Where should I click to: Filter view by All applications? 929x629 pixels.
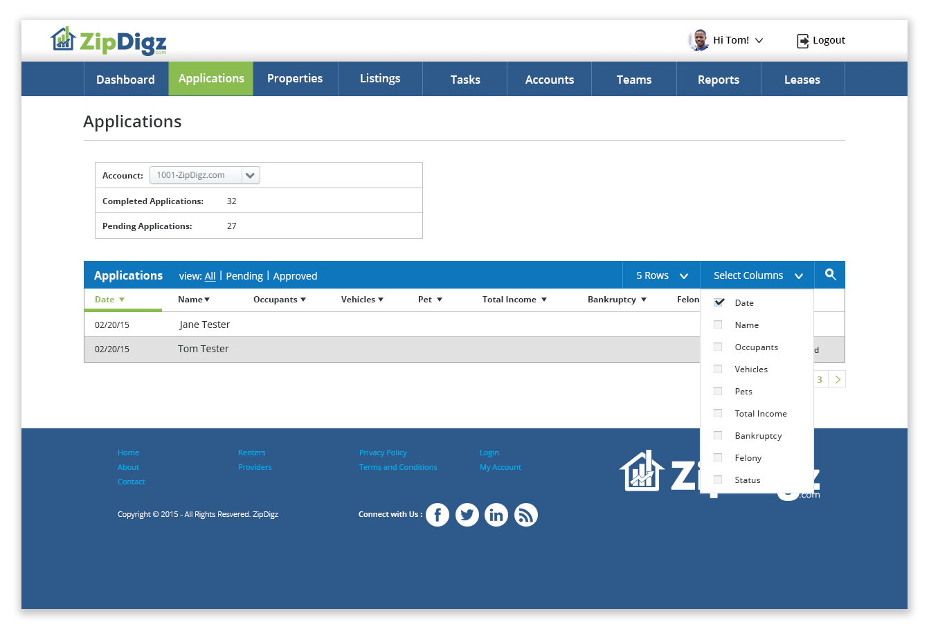tap(210, 276)
